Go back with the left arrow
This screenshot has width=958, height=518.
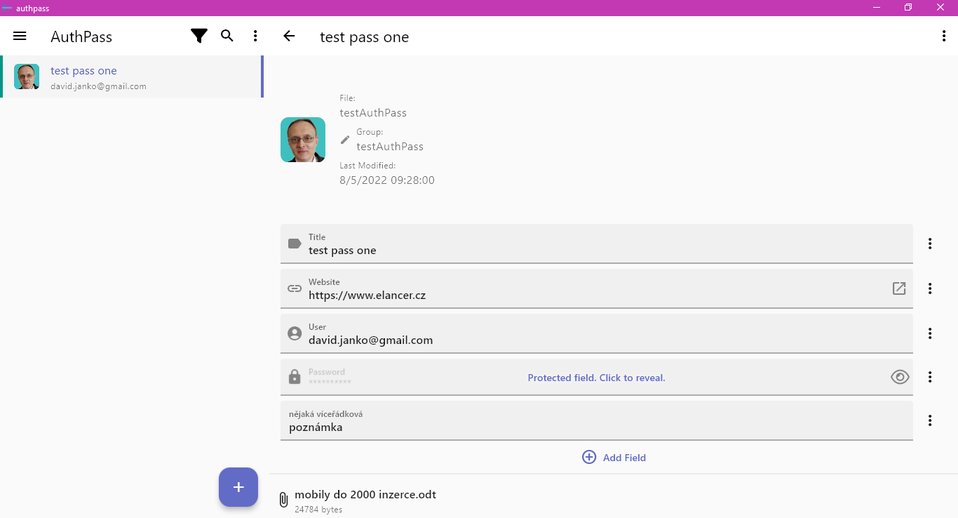coord(289,36)
